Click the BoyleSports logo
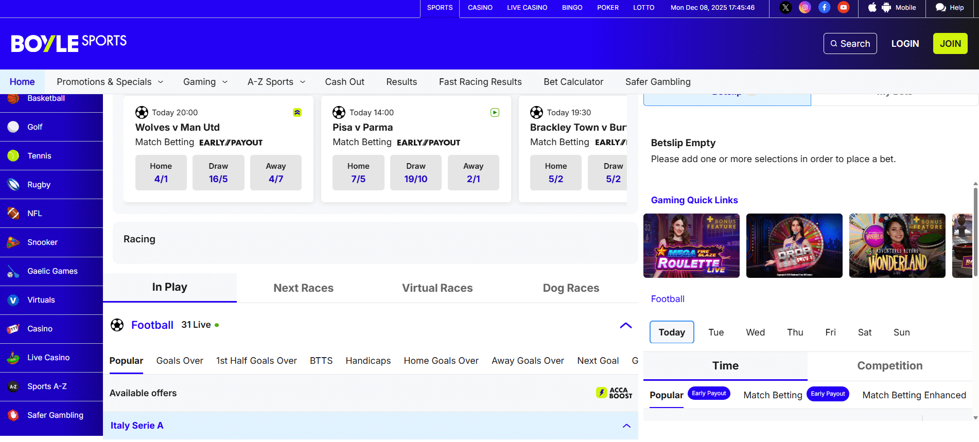Screen dimensions: 979x442 69,43
